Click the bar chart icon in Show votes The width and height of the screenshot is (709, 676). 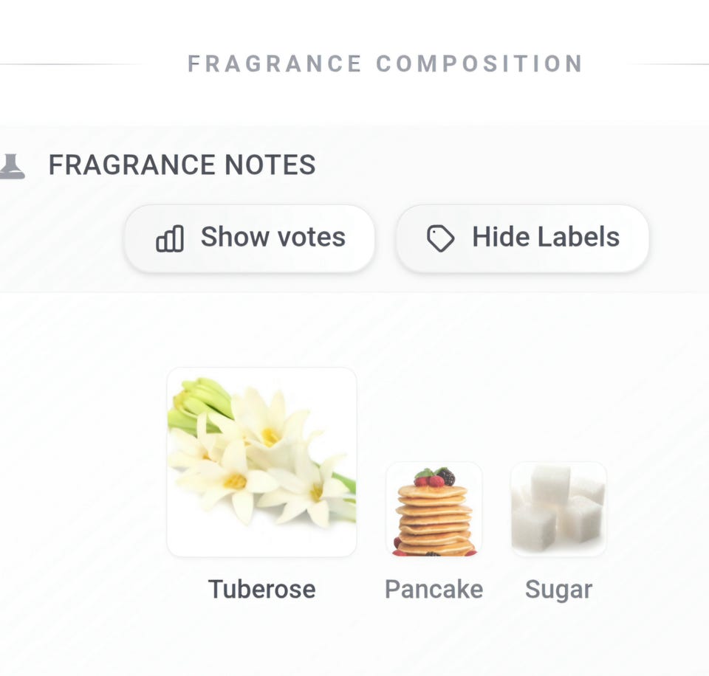pyautogui.click(x=170, y=238)
